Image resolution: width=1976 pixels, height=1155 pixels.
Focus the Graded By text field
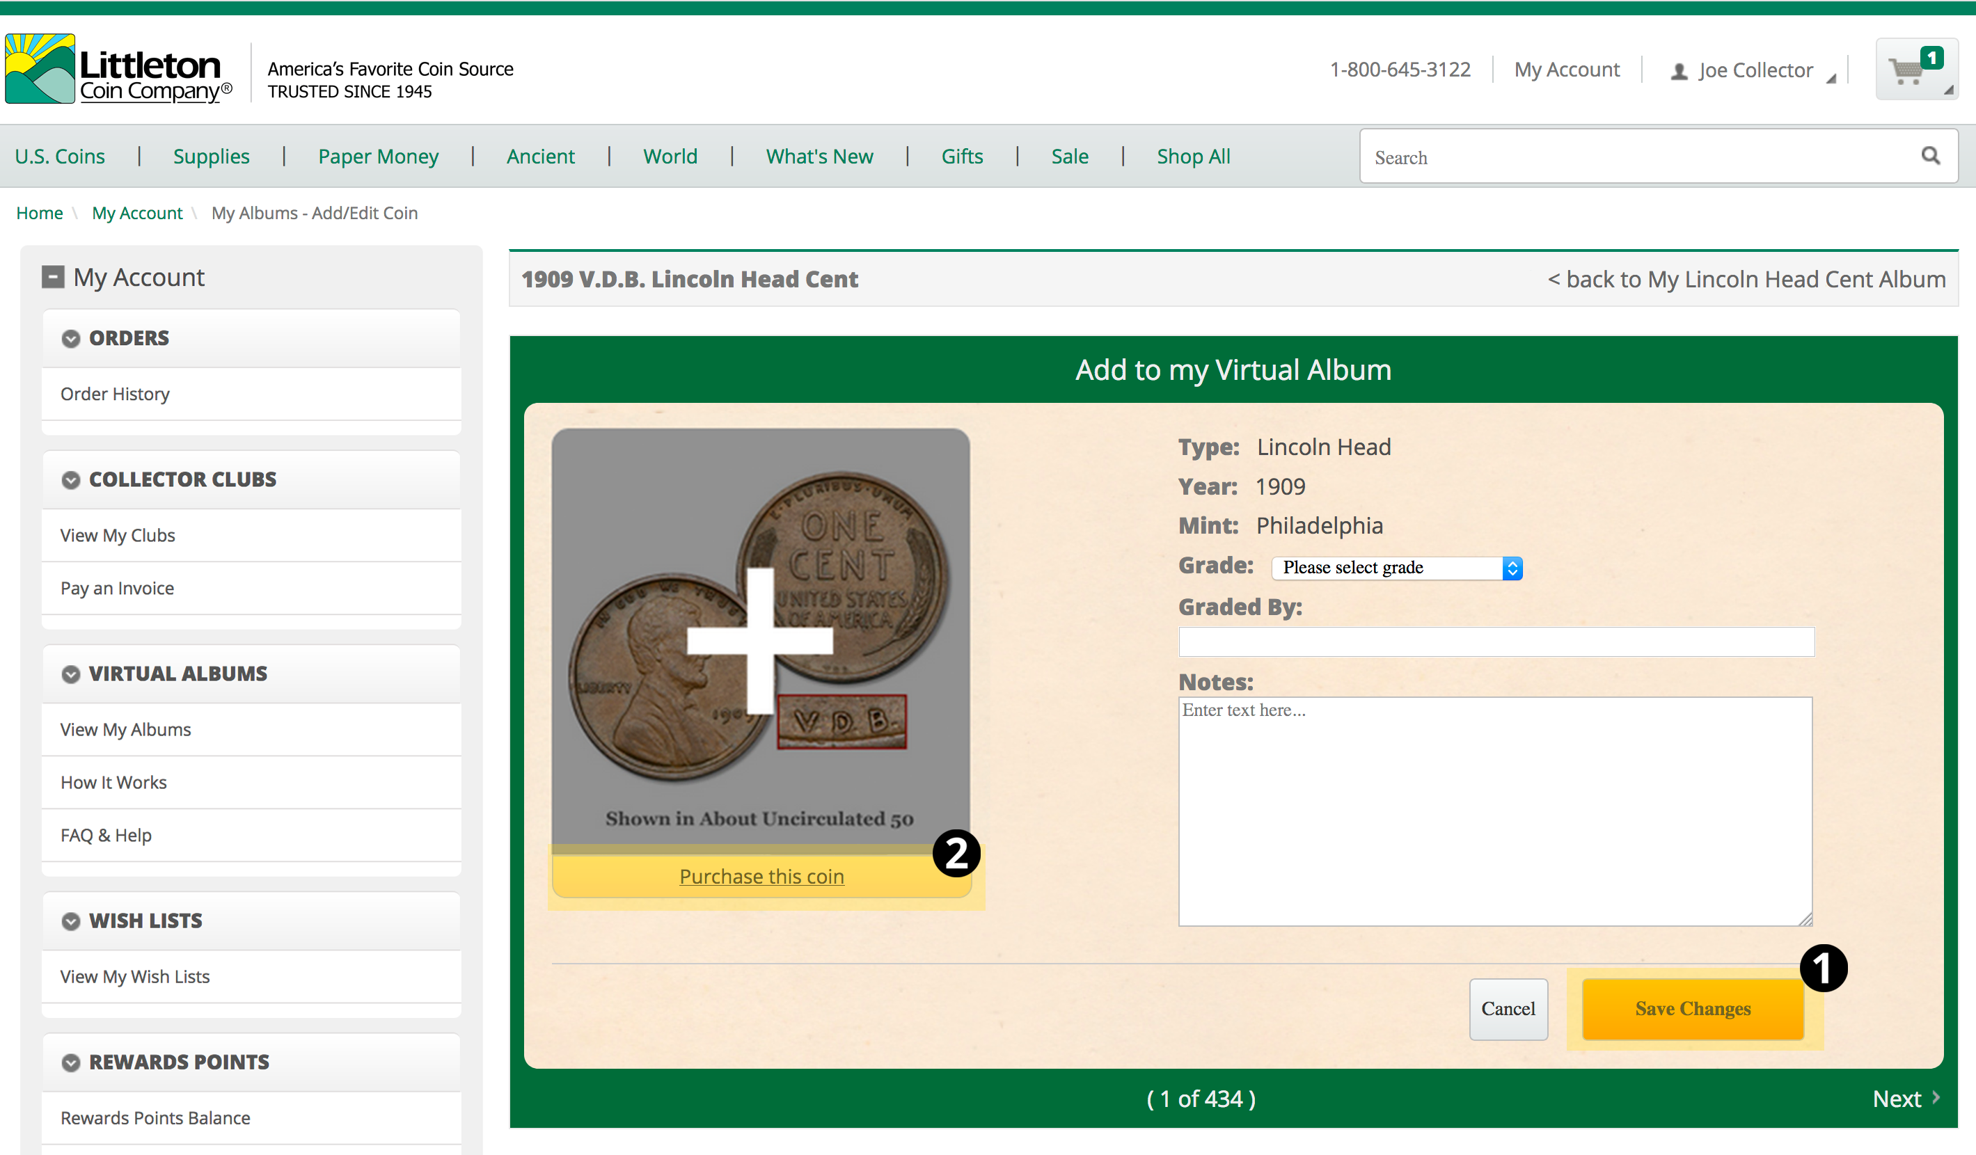coord(1496,642)
